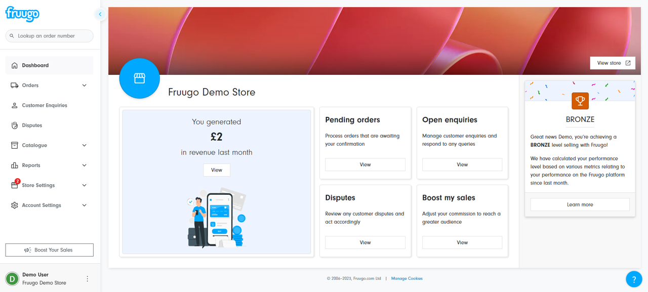View pending orders
This screenshot has width=648, height=292.
(x=365, y=164)
